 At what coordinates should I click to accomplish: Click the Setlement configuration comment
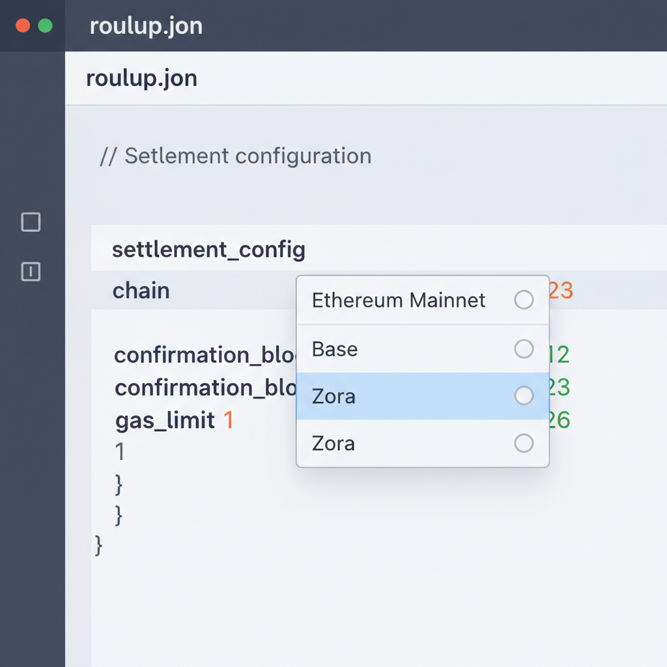tap(236, 156)
